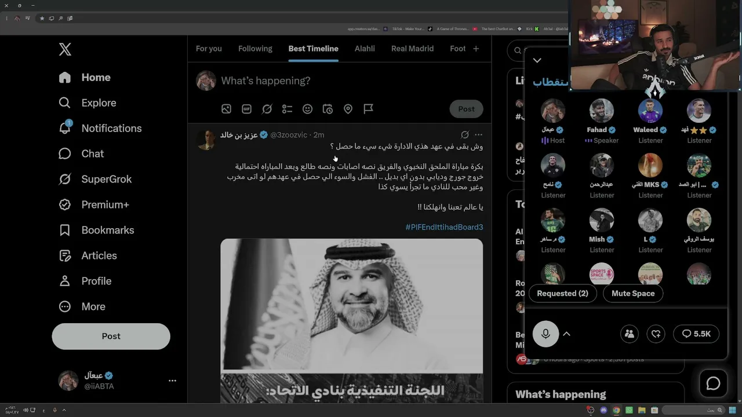Open the More menu in the sidebar
Image resolution: width=742 pixels, height=417 pixels.
(x=82, y=307)
